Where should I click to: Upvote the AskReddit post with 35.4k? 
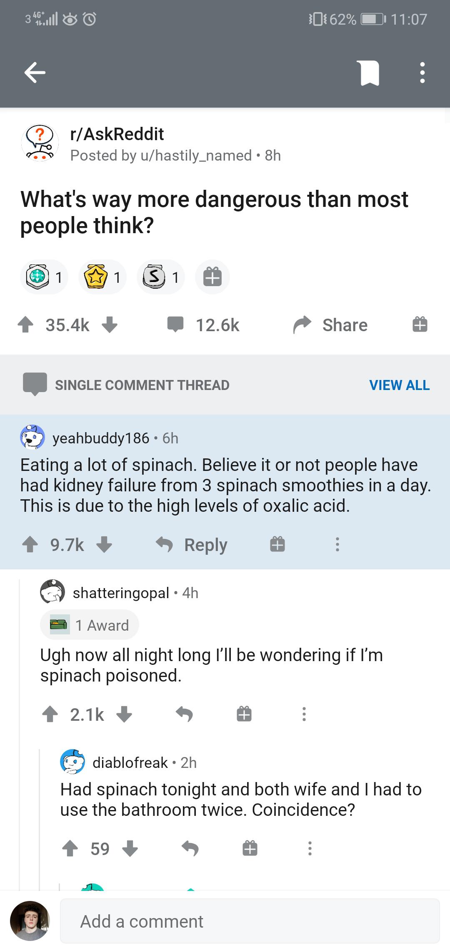point(26,325)
